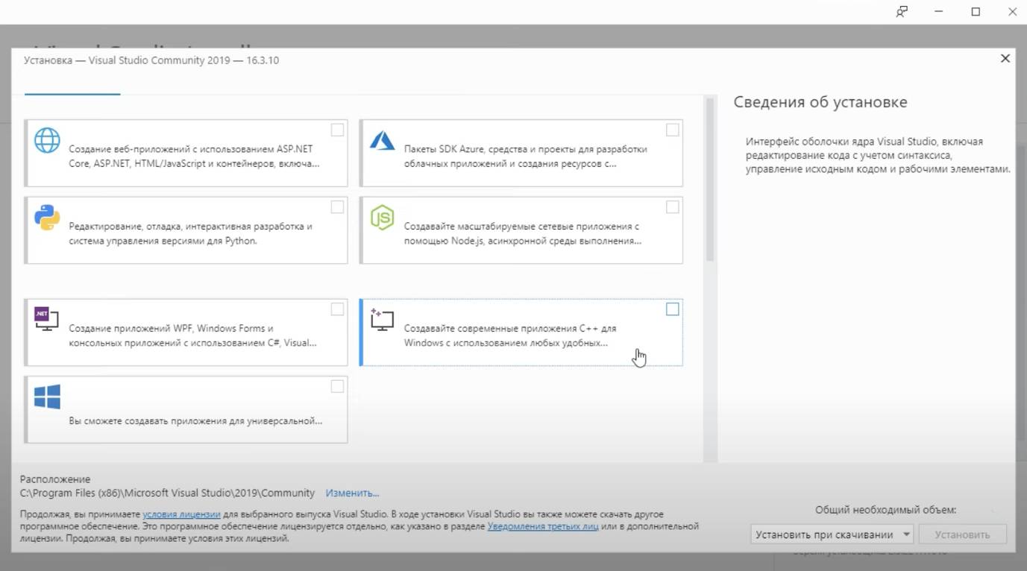The image size is (1027, 571).
Task: Click the workloads list vertical scrollbar
Action: [x=710, y=179]
